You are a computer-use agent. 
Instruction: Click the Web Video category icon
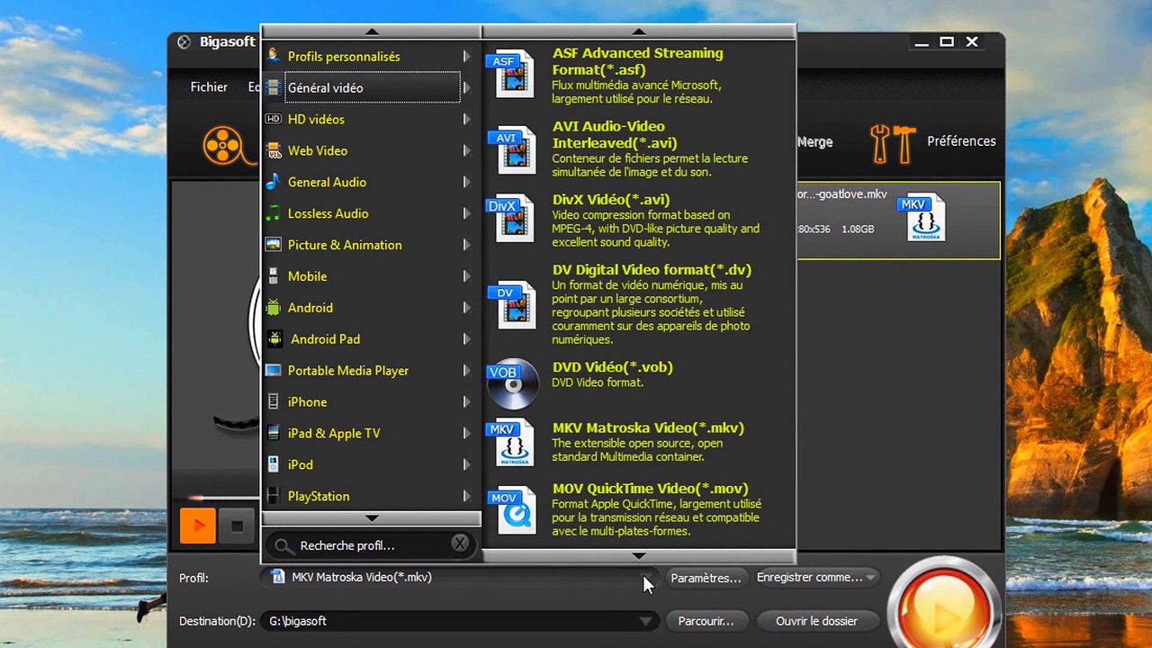(x=273, y=150)
